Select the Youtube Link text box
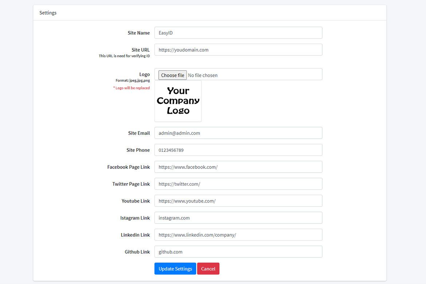The width and height of the screenshot is (426, 284). [x=238, y=201]
